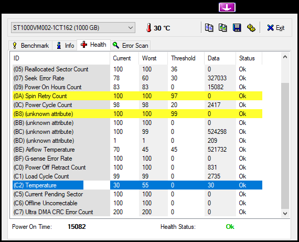Open the options tools icon
299x242 pixels.
click(251, 28)
